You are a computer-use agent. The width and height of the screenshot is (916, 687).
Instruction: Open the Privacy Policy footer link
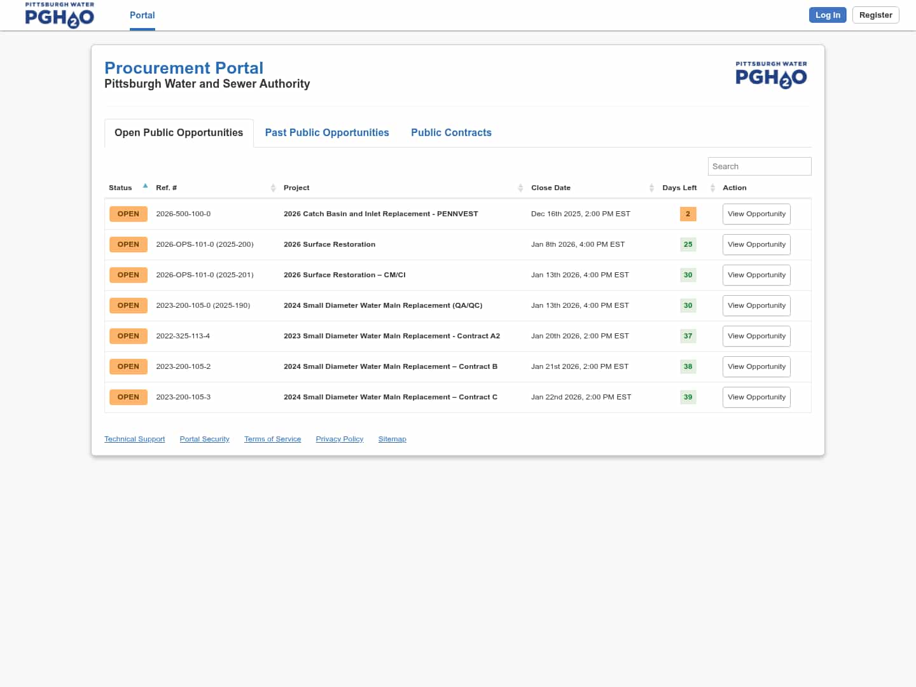[339, 439]
